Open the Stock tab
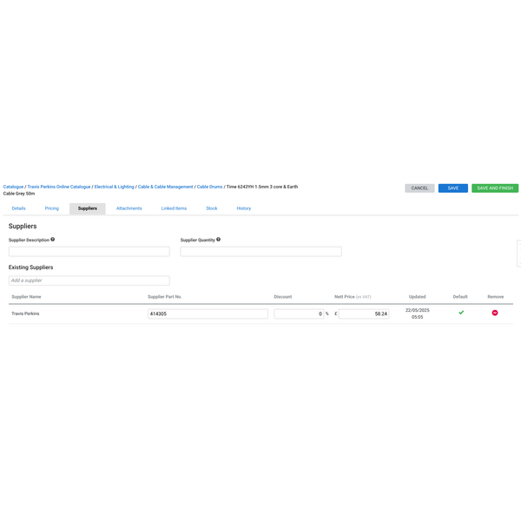Viewport: 521px width, 521px height. pos(212,208)
